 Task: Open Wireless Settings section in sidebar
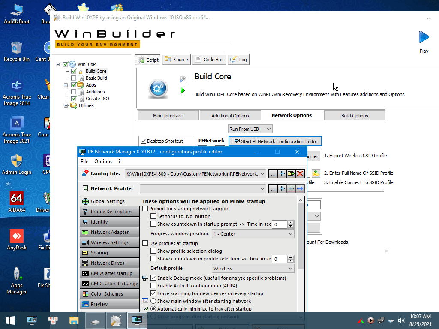point(109,242)
